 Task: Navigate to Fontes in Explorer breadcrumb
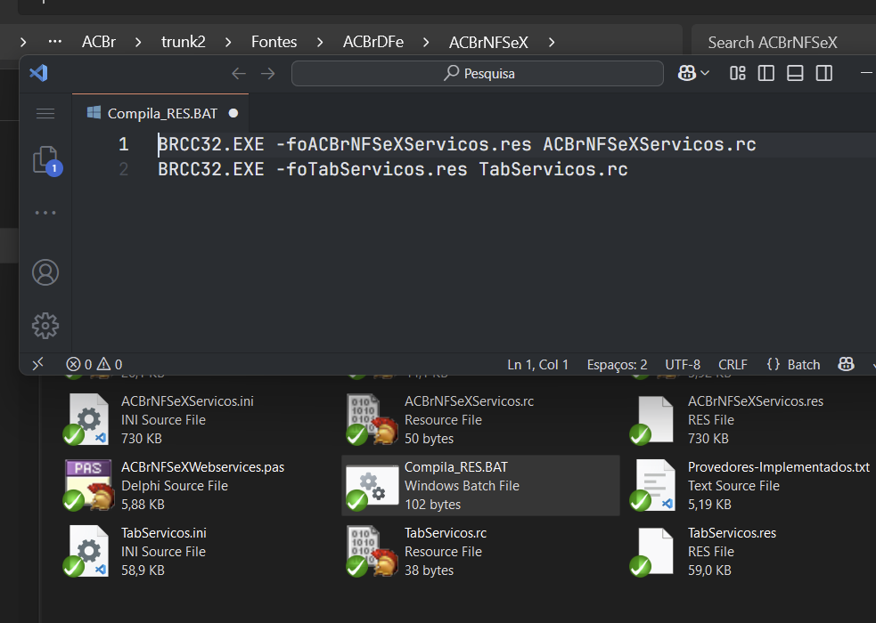point(274,43)
